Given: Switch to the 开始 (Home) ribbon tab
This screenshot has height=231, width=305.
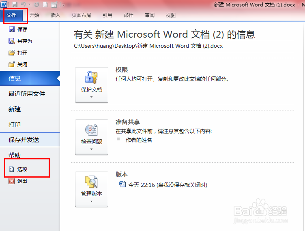Looking at the screenshot, I should [34, 15].
